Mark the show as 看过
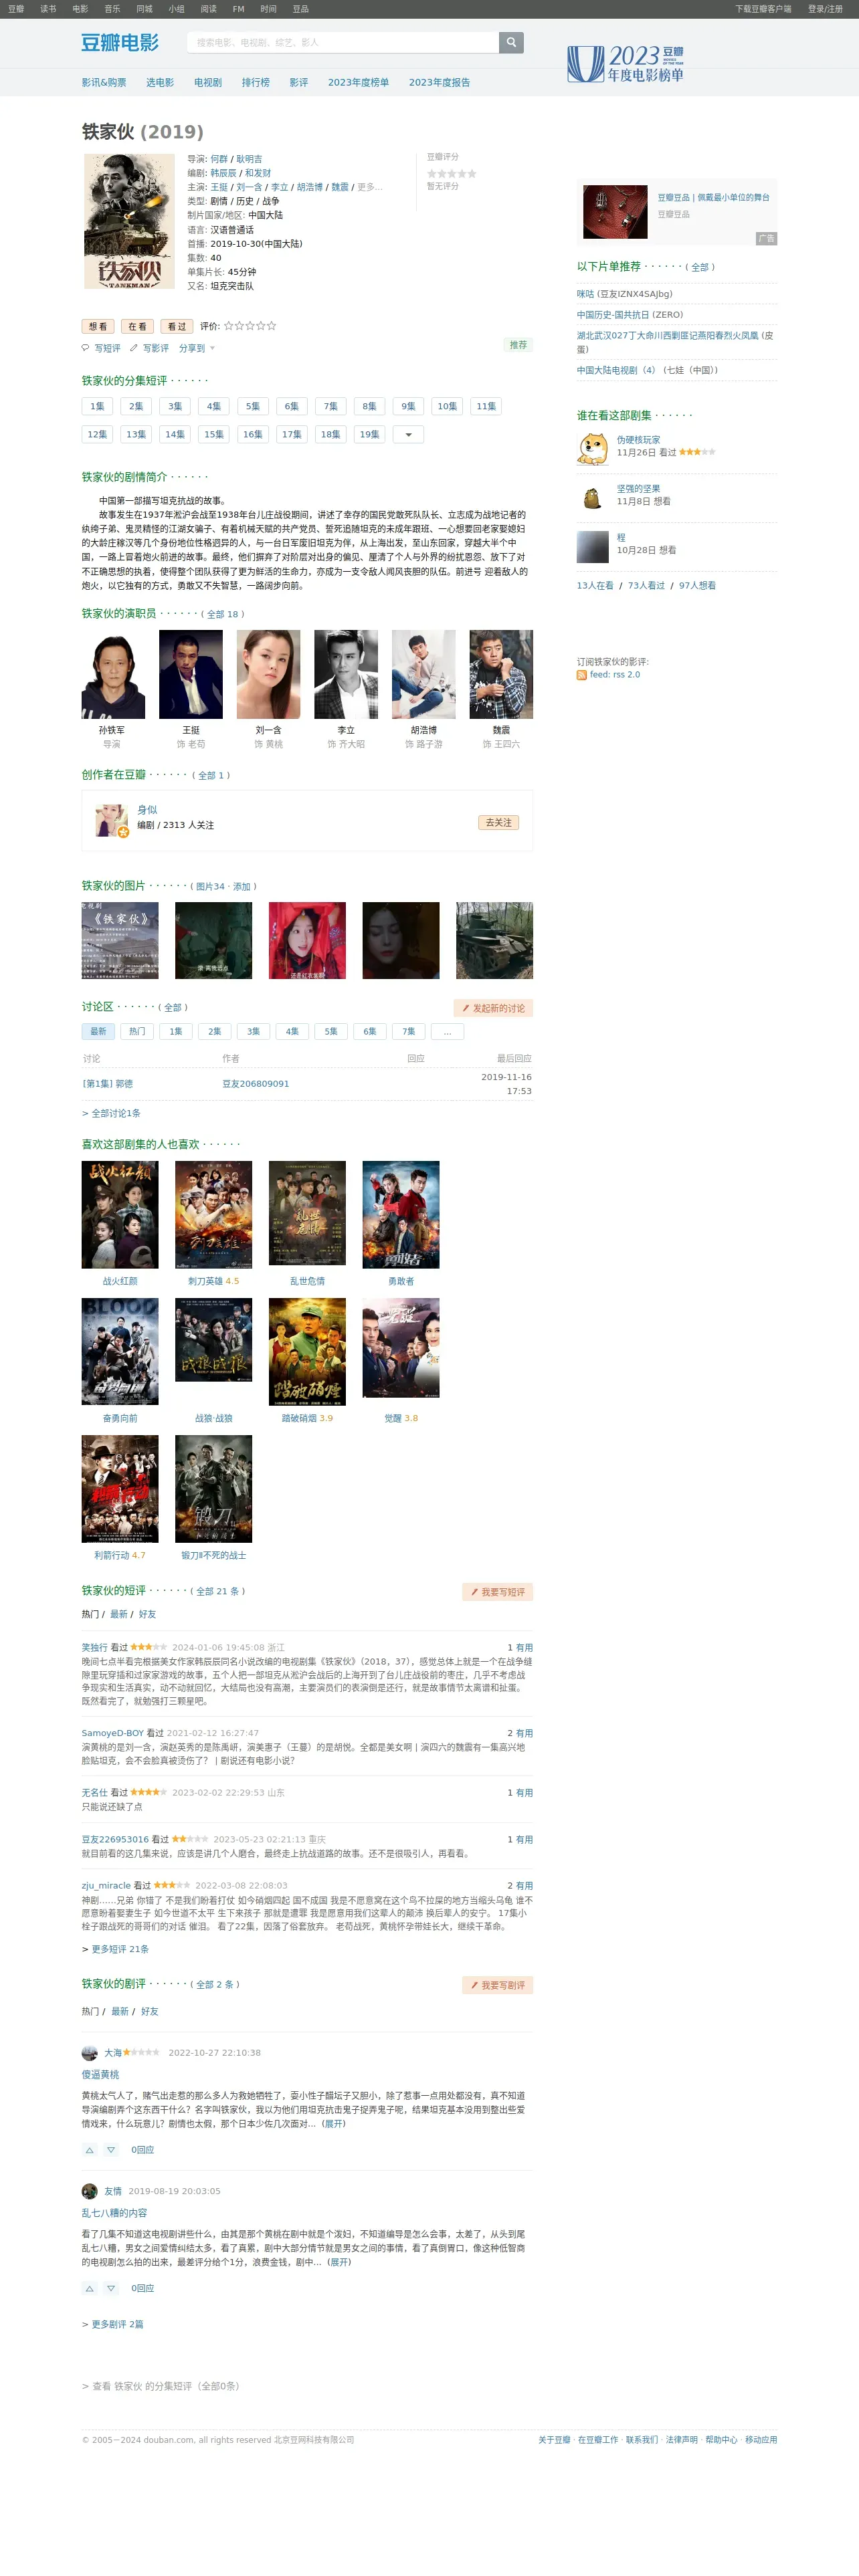Screen dimensions: 859x2576 point(176,326)
